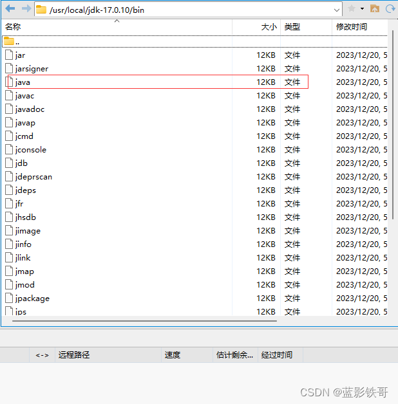Click the modified date of jmod
The height and width of the screenshot is (404, 398).
tap(362, 285)
